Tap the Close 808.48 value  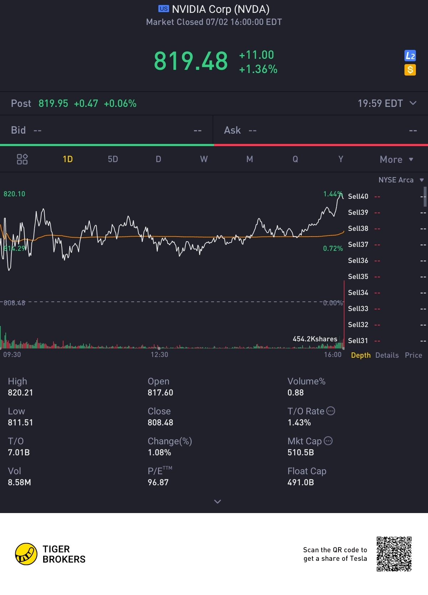[x=160, y=423]
